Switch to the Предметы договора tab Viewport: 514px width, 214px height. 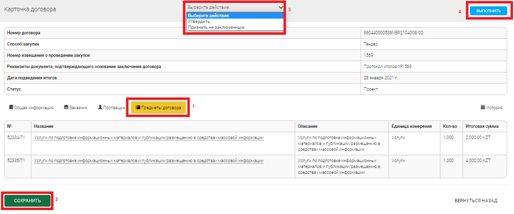[158, 107]
